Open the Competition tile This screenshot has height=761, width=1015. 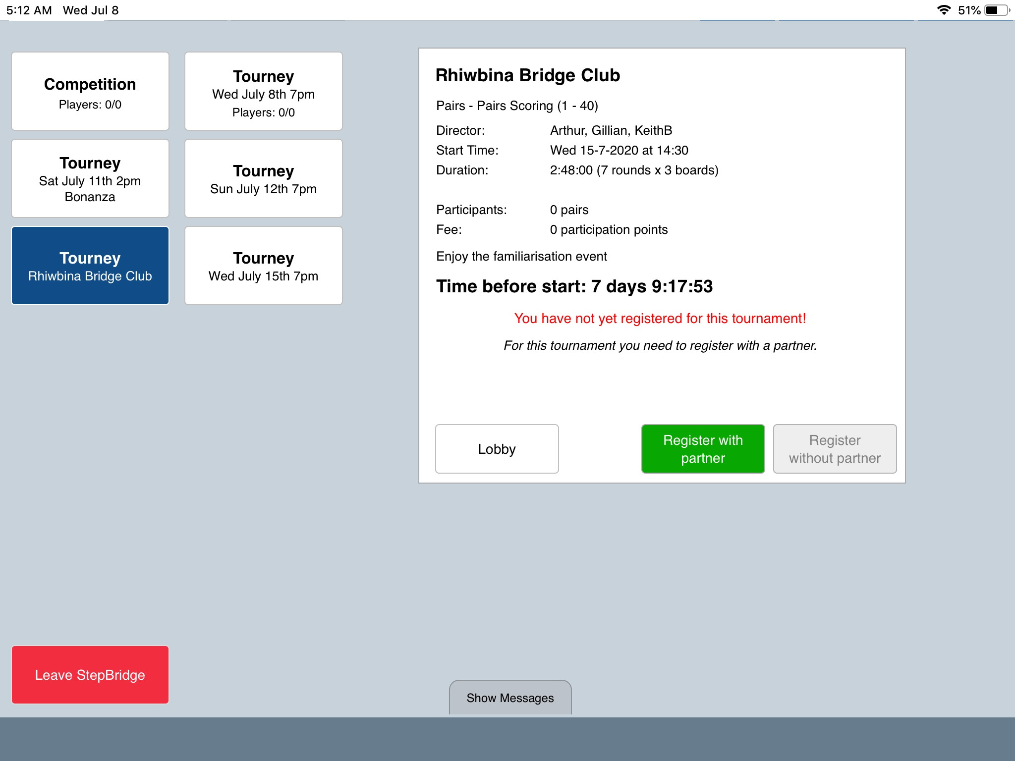(90, 92)
